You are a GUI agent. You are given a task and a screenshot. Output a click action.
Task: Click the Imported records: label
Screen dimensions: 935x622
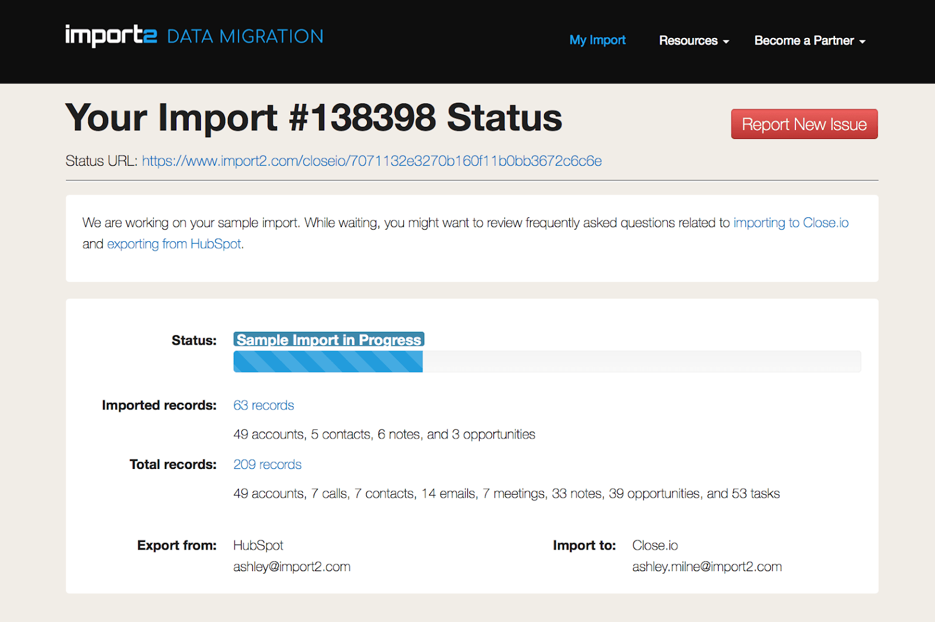pyautogui.click(x=159, y=405)
